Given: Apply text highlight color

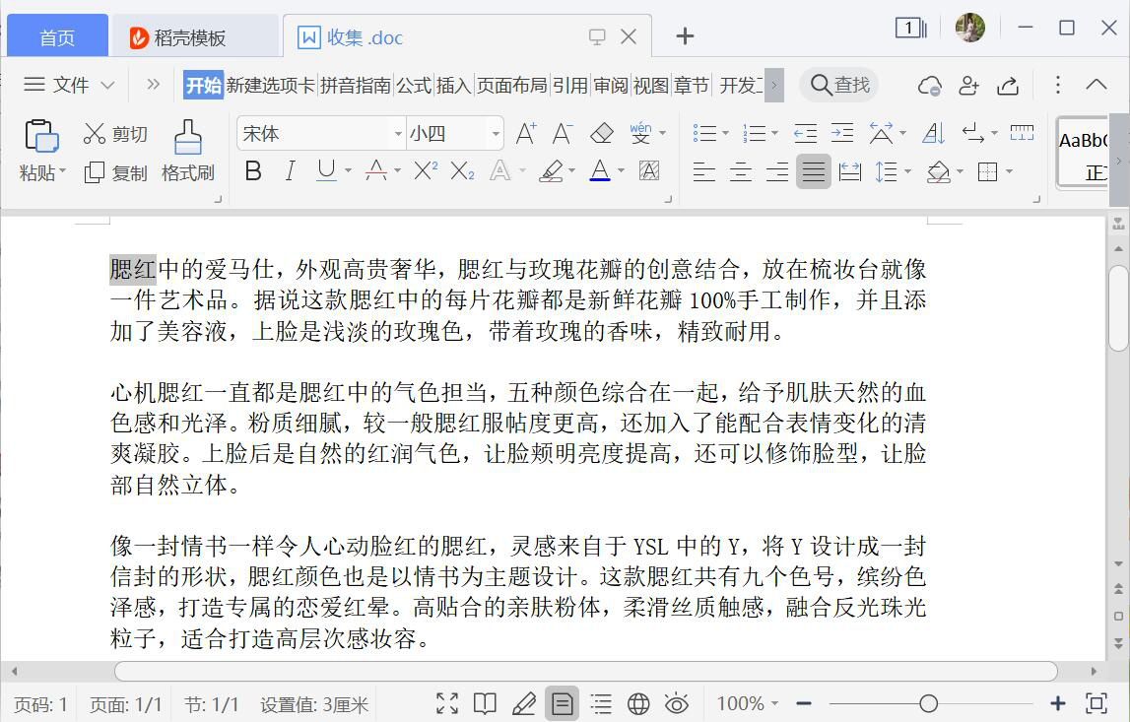Looking at the screenshot, I should tap(552, 170).
